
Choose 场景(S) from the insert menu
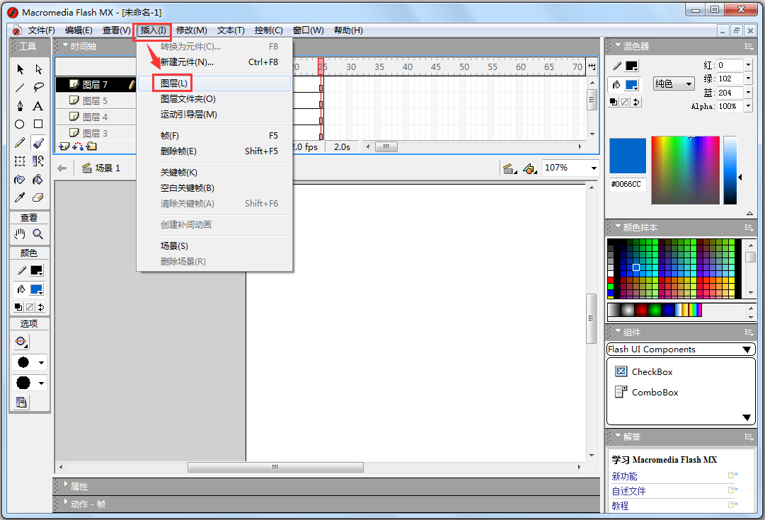(214, 246)
